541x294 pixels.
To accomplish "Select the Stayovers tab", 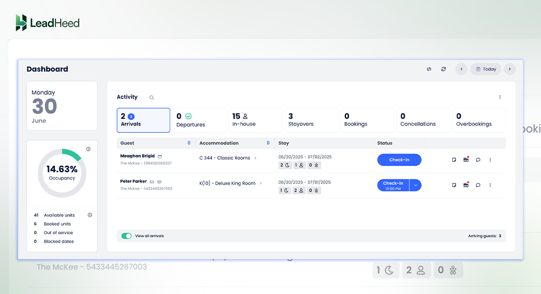I will (311, 120).
